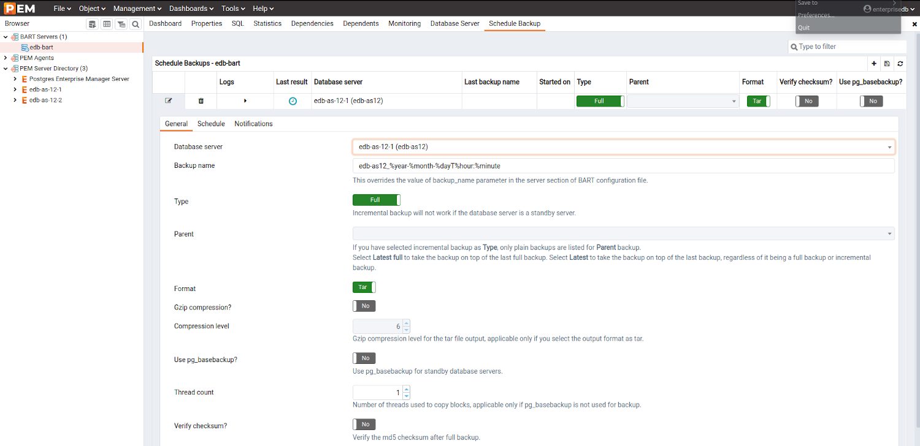Toggle Use pg_basebackup switch in the grid row

(x=872, y=101)
